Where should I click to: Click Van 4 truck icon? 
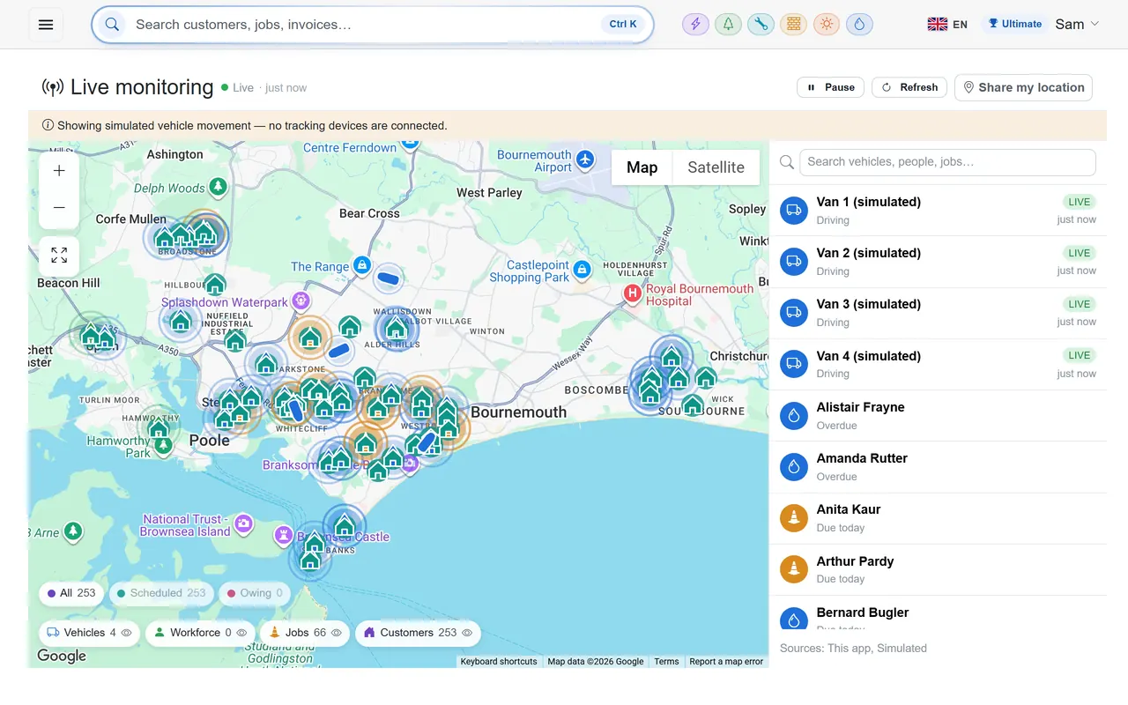[794, 364]
